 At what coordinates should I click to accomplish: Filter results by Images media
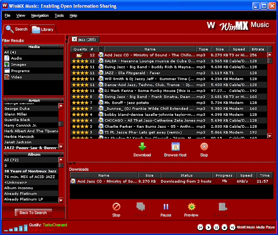34,65
